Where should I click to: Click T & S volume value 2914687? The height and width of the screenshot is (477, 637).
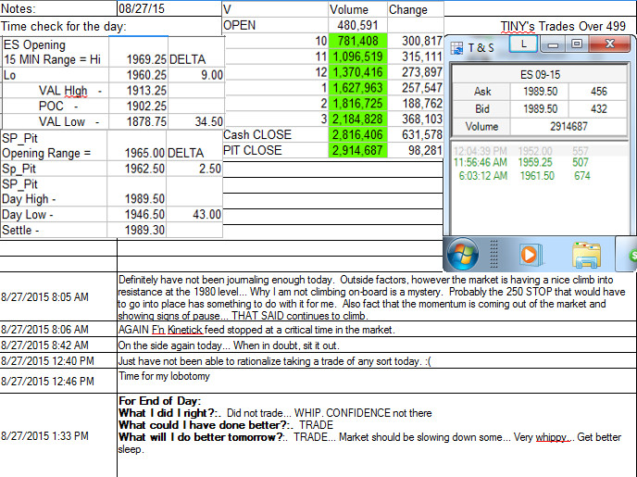tap(568, 126)
